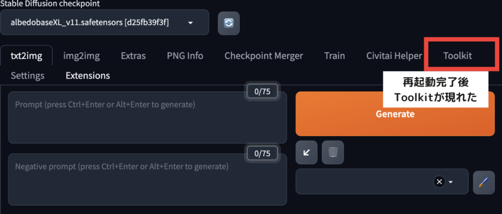Focus the Prompt text box
This screenshot has width=502, height=214.
(x=147, y=118)
